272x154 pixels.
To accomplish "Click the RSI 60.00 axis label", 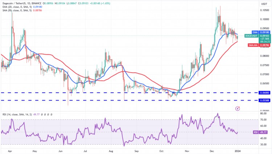I will point(264,126).
